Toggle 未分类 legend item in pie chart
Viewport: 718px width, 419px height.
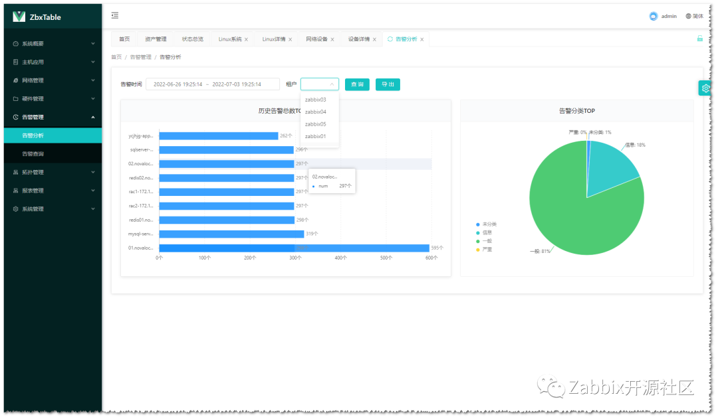point(486,224)
